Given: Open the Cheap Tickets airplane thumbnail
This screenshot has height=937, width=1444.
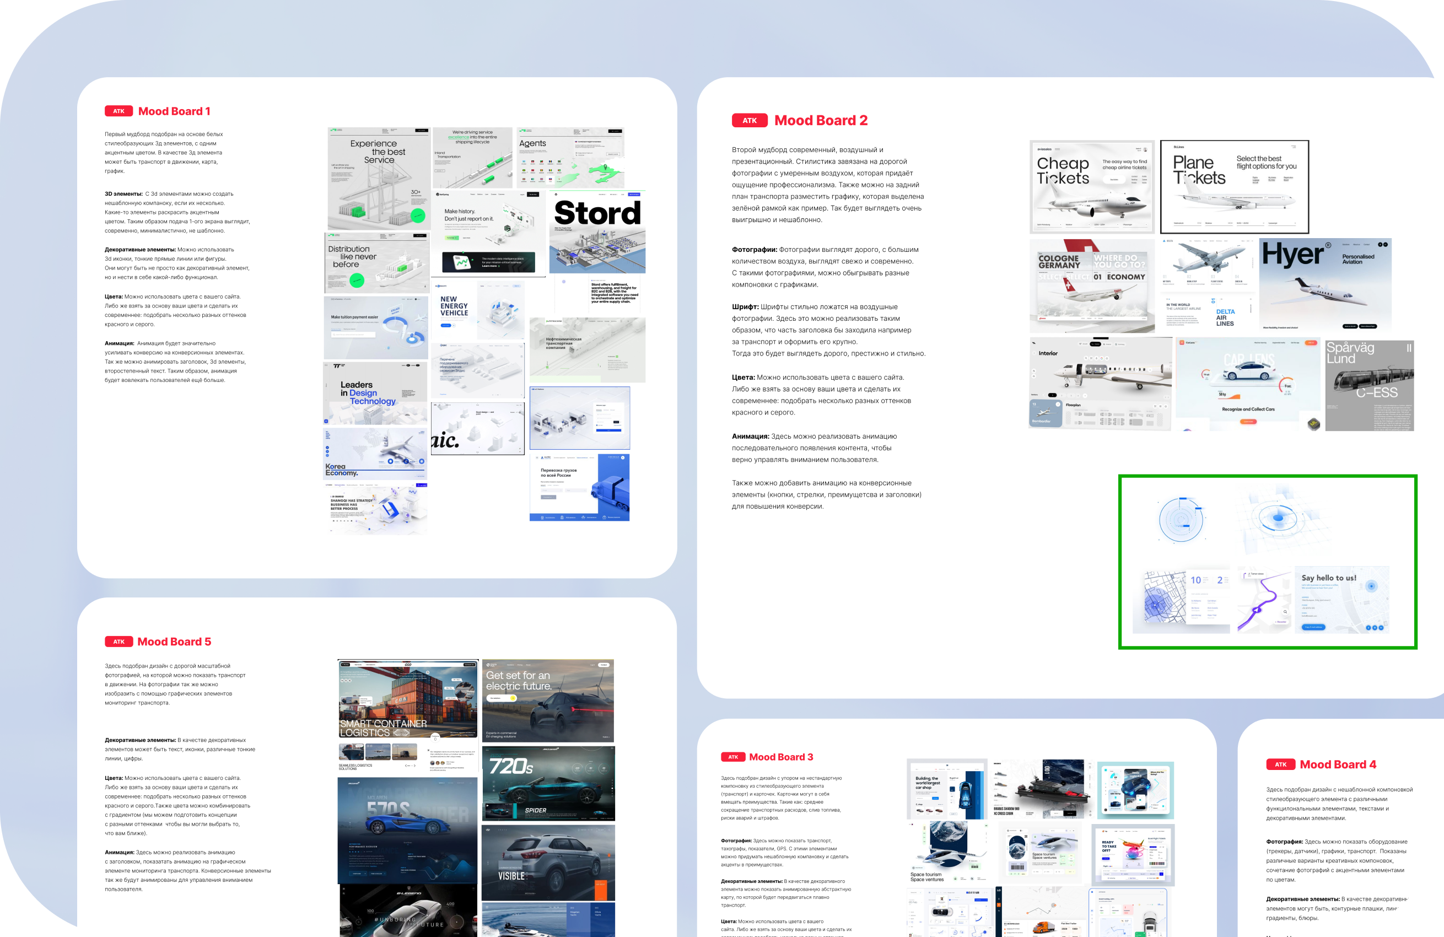Looking at the screenshot, I should 1091,186.
